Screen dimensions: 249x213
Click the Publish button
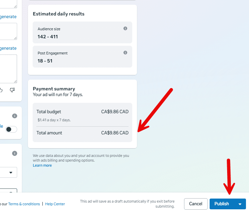(x=222, y=204)
